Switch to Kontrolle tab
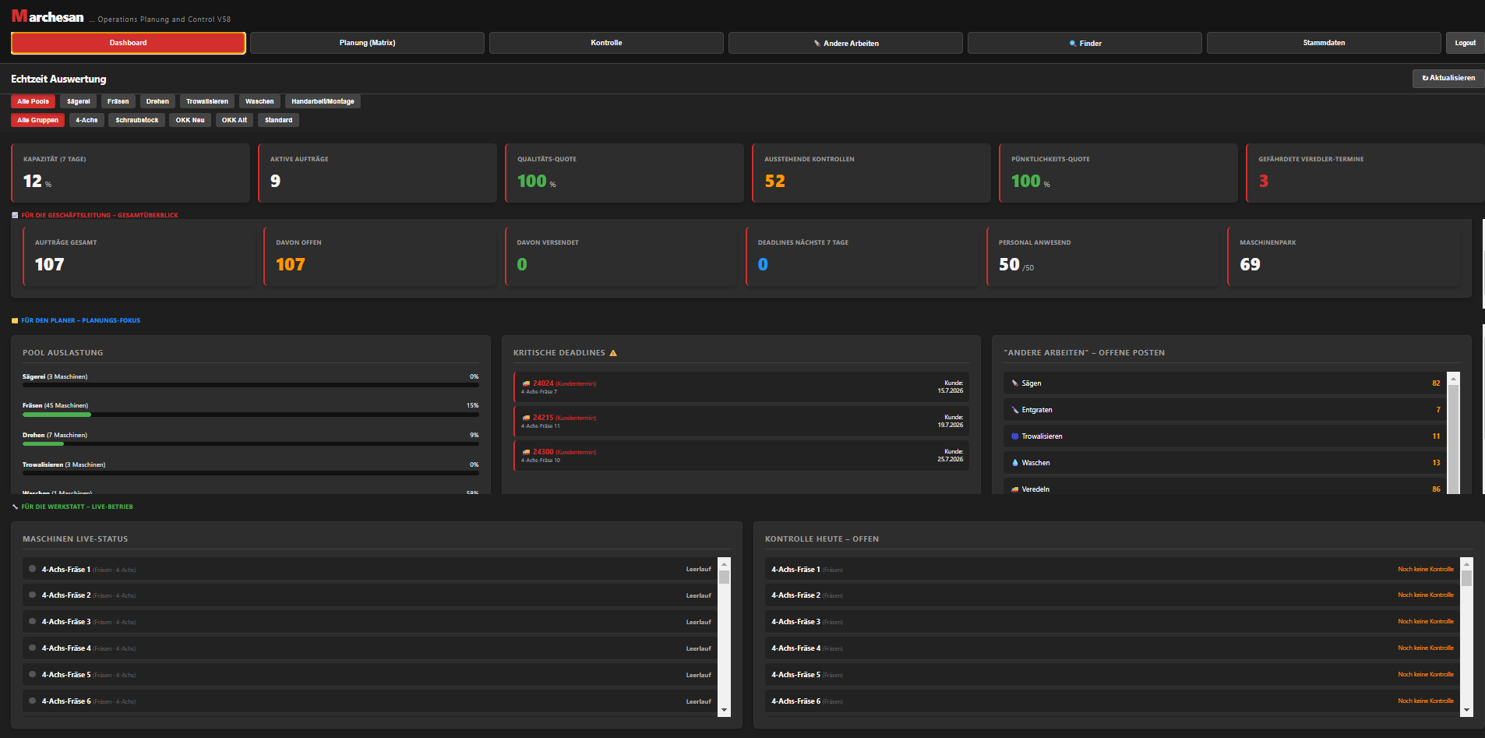The width and height of the screenshot is (1485, 738). tap(606, 43)
